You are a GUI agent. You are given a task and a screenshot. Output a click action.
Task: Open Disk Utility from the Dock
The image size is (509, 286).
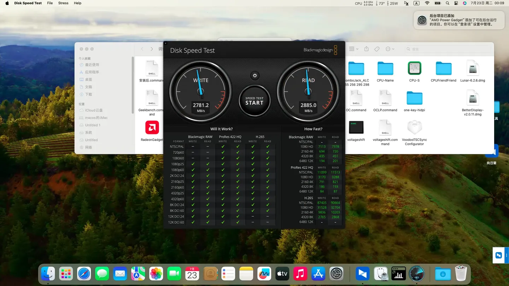tap(380, 274)
